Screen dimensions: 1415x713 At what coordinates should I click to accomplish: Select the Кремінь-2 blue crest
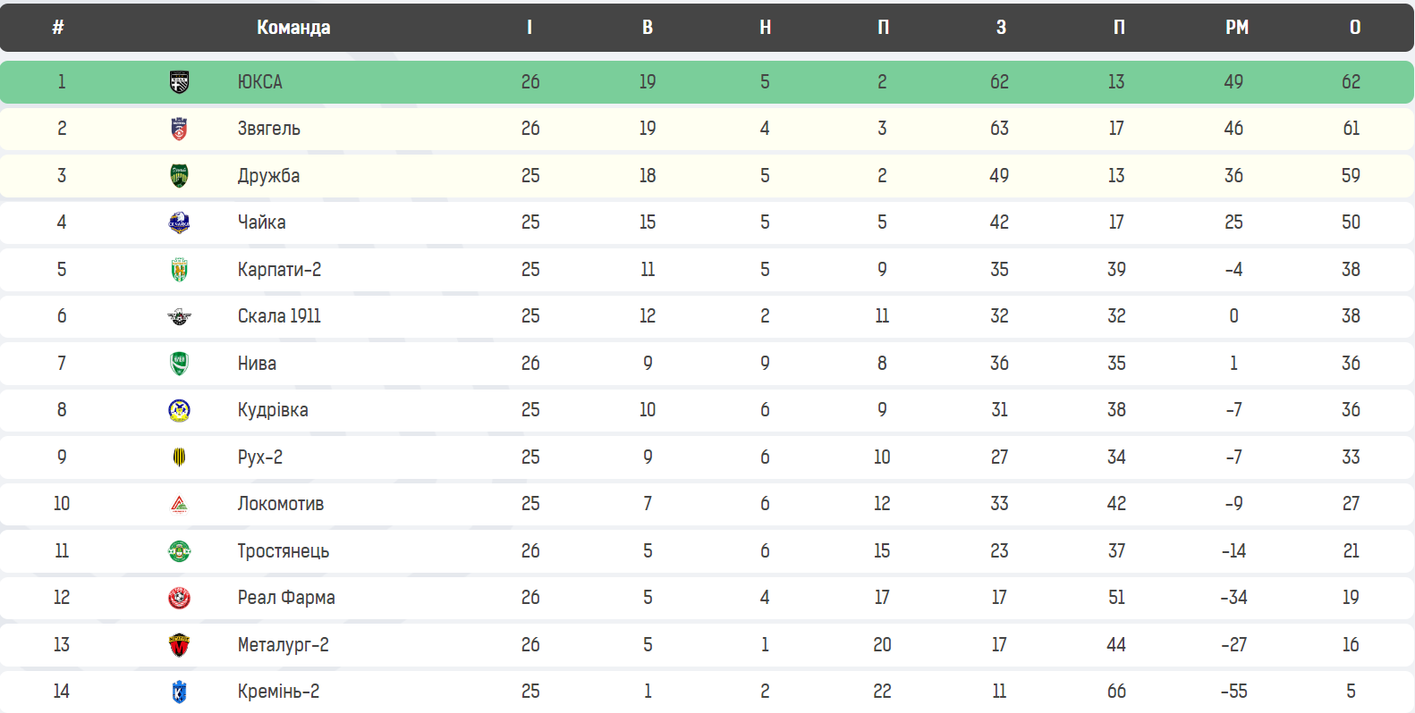click(179, 692)
